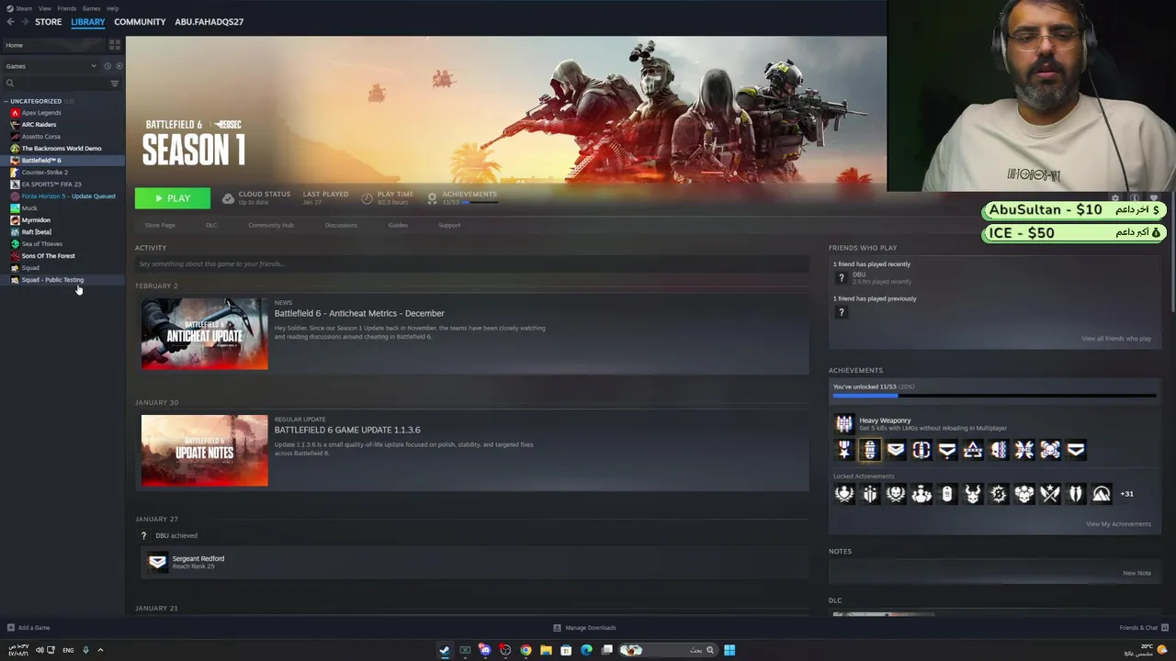Viewport: 1176px width, 661px height.
Task: Open Friends & Chat
Action: 1143,628
